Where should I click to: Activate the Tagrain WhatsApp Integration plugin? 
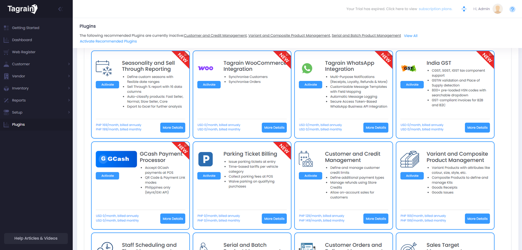pos(311,85)
